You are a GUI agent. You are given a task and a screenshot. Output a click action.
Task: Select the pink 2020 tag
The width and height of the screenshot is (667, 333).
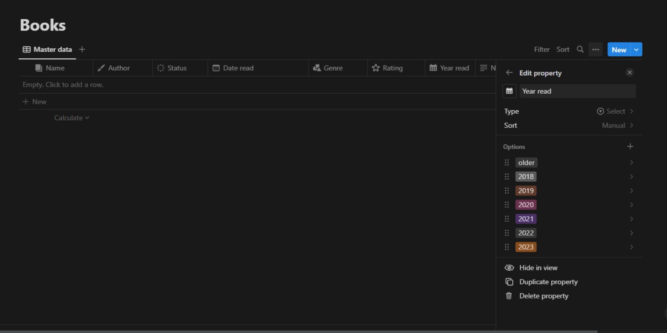(x=526, y=205)
